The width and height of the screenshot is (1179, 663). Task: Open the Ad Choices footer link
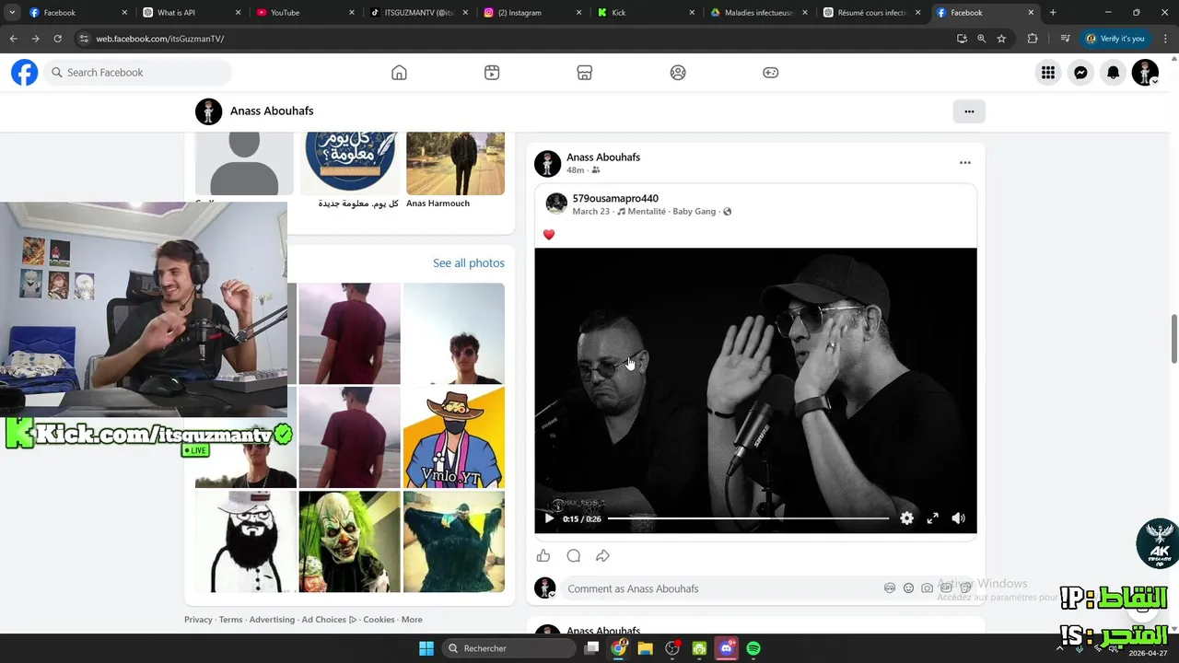click(x=329, y=620)
